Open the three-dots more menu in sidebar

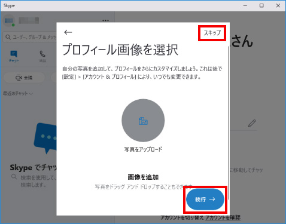[x=105, y=20]
